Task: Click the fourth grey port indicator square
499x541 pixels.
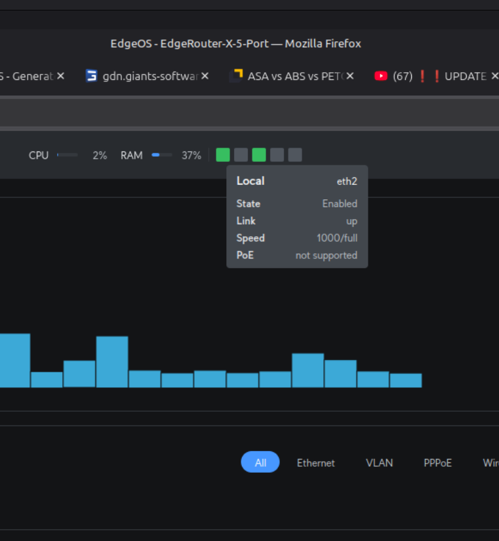Action: (x=277, y=155)
